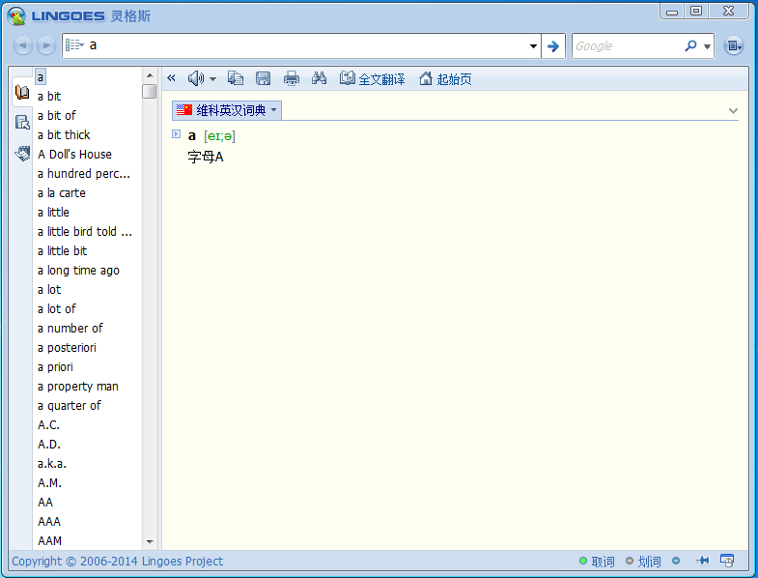Viewport: 758px width, 578px height.
Task: Click the save floppy disk icon
Action: [x=263, y=78]
